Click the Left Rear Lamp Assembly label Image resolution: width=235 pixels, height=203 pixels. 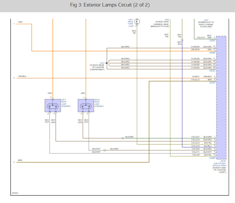click(66, 103)
